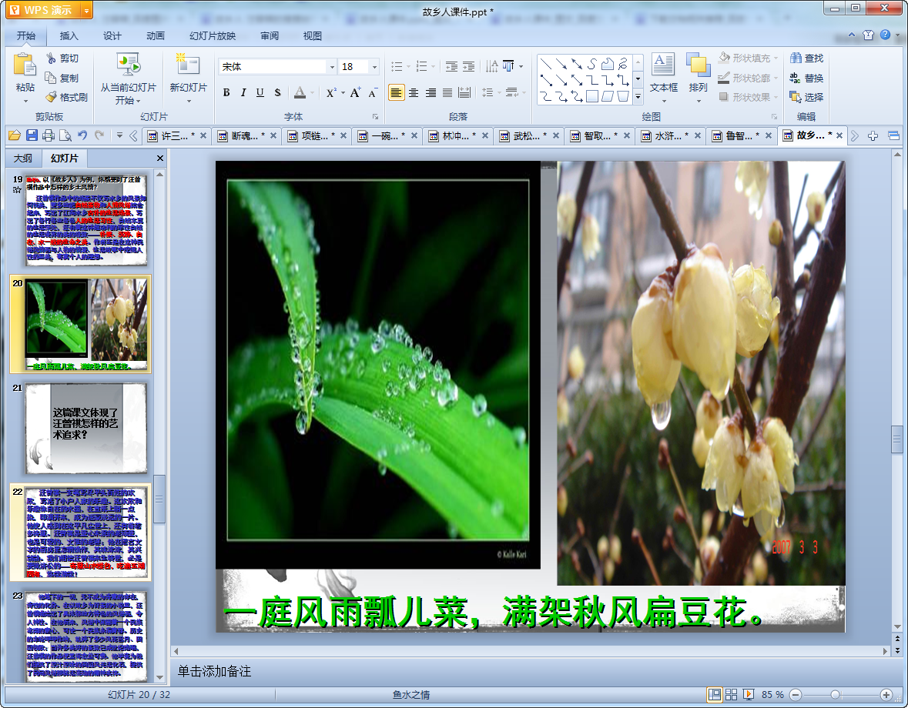Close the slide thumbnail panel
This screenshot has width=908, height=708.
tap(160, 158)
